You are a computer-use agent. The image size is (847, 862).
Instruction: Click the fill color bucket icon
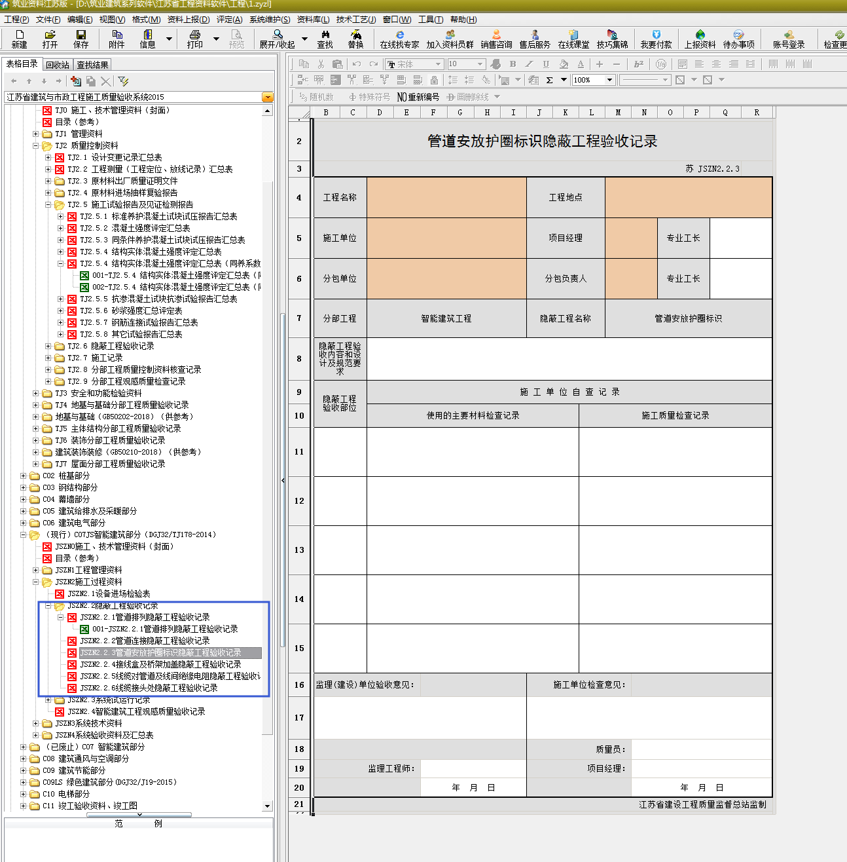(x=564, y=64)
